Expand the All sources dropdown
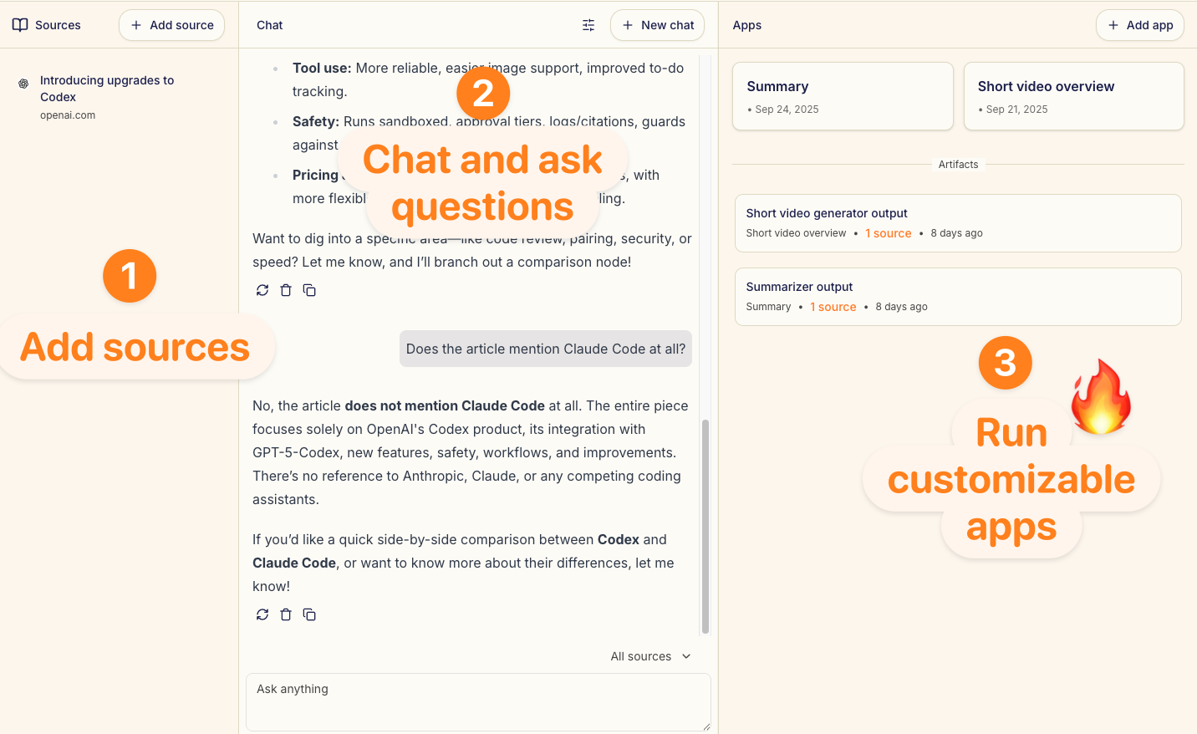The image size is (1197, 734). pos(641,656)
